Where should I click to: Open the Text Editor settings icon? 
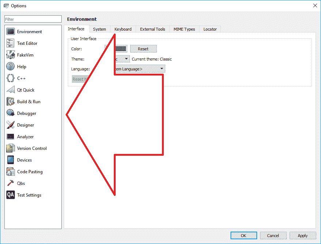[11, 43]
